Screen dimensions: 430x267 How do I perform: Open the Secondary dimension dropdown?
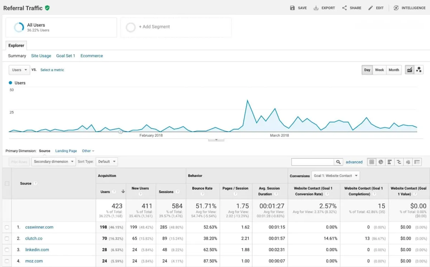(54, 162)
